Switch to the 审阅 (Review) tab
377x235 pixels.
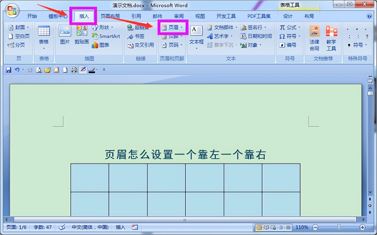(179, 16)
